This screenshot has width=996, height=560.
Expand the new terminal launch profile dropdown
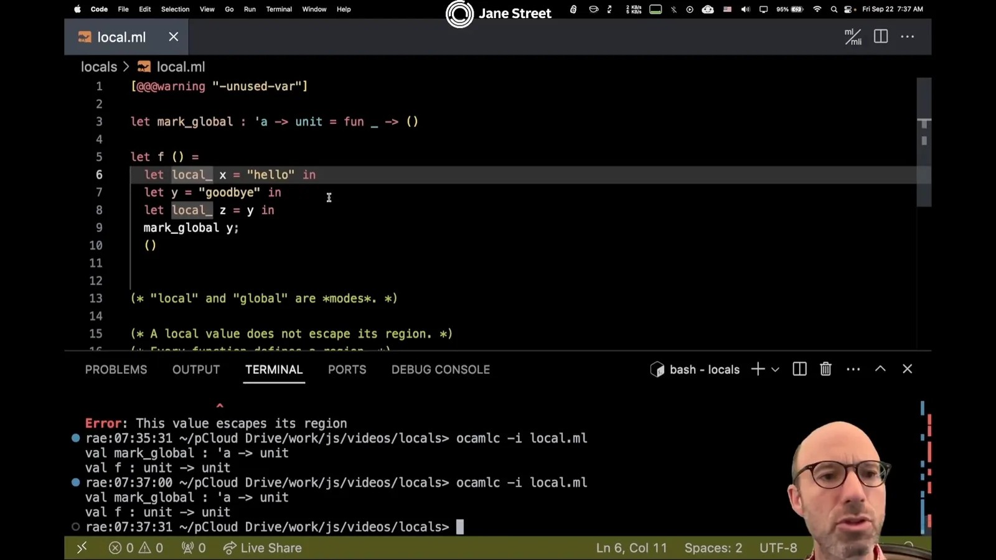[775, 370]
